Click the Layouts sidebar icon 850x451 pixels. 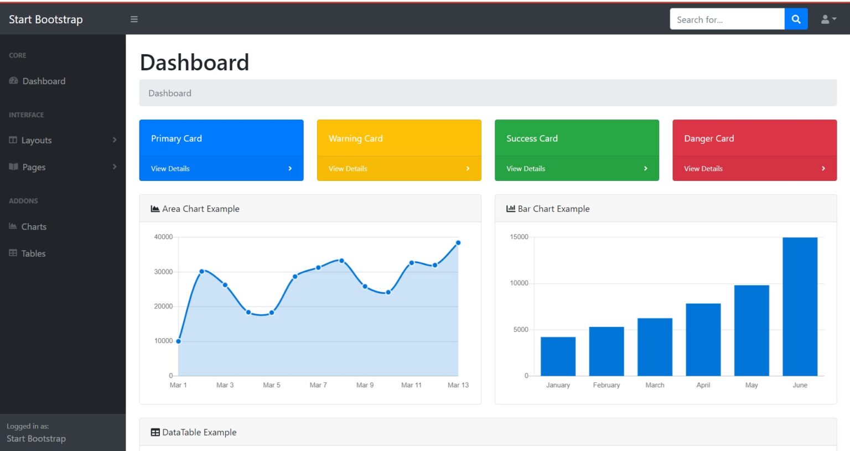[x=13, y=140]
